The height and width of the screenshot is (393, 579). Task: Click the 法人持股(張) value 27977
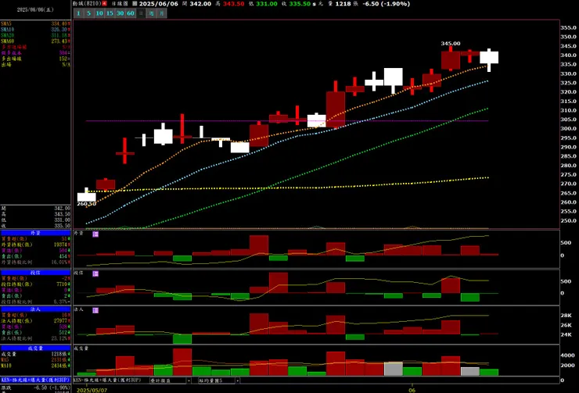click(60, 321)
